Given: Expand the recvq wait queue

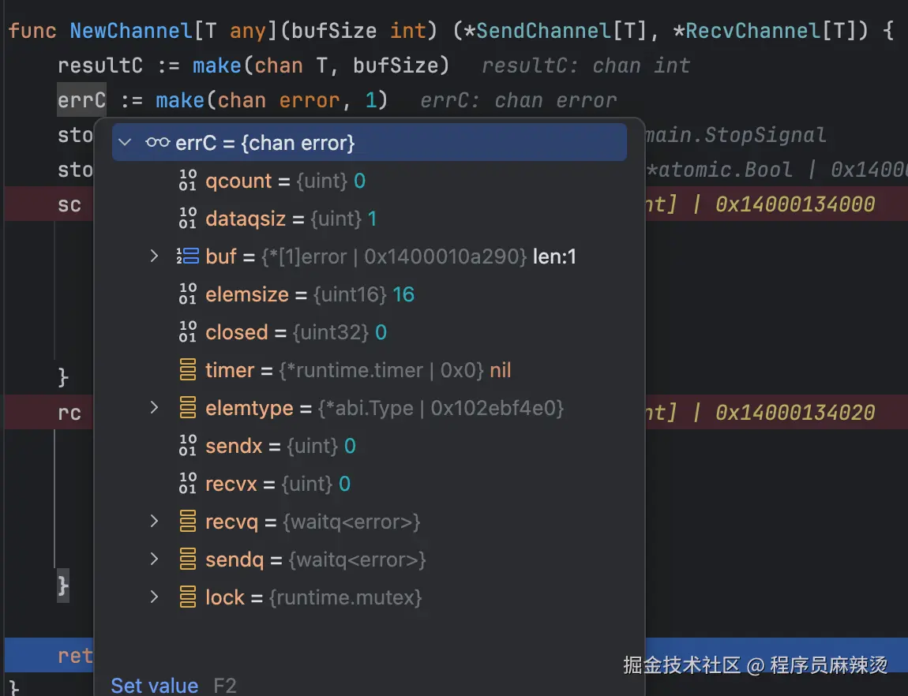Looking at the screenshot, I should click(155, 522).
